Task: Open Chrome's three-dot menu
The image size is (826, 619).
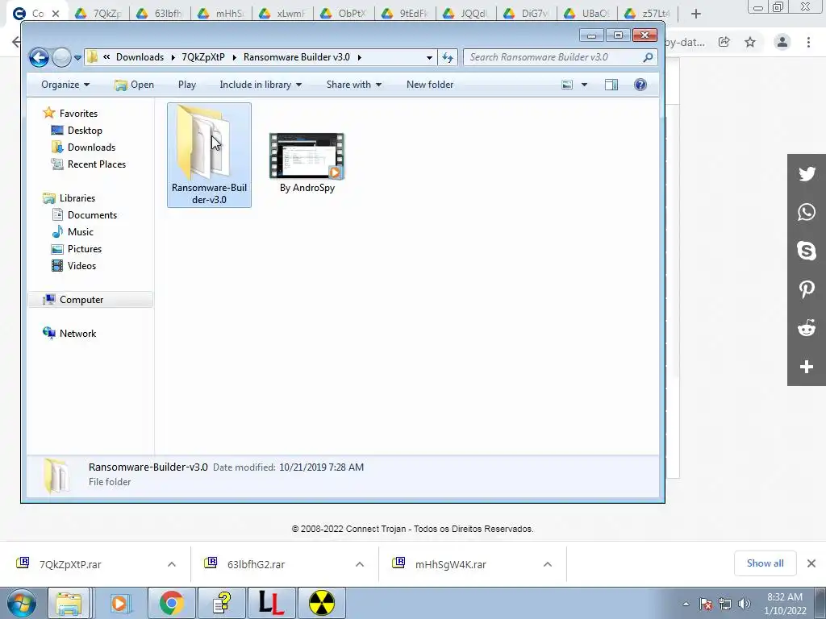Action: [x=808, y=42]
